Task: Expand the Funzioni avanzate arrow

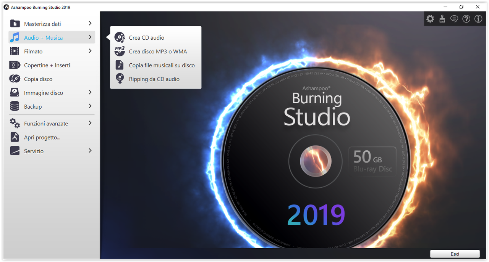Action: pos(90,123)
